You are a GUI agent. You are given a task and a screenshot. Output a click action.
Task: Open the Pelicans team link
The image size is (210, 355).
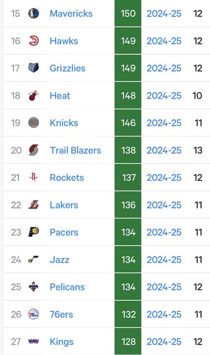click(x=67, y=287)
